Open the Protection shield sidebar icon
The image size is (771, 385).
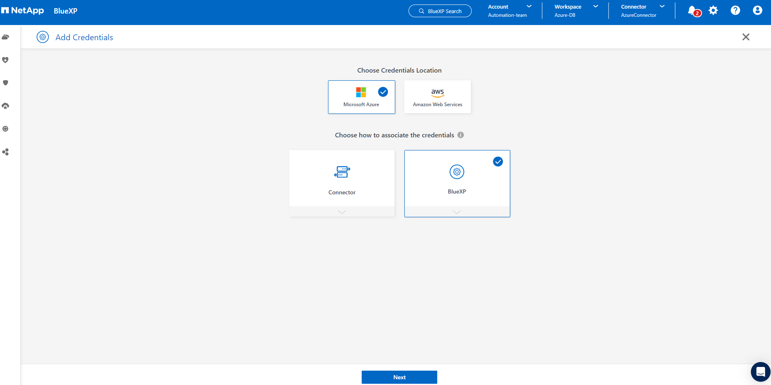(5, 83)
